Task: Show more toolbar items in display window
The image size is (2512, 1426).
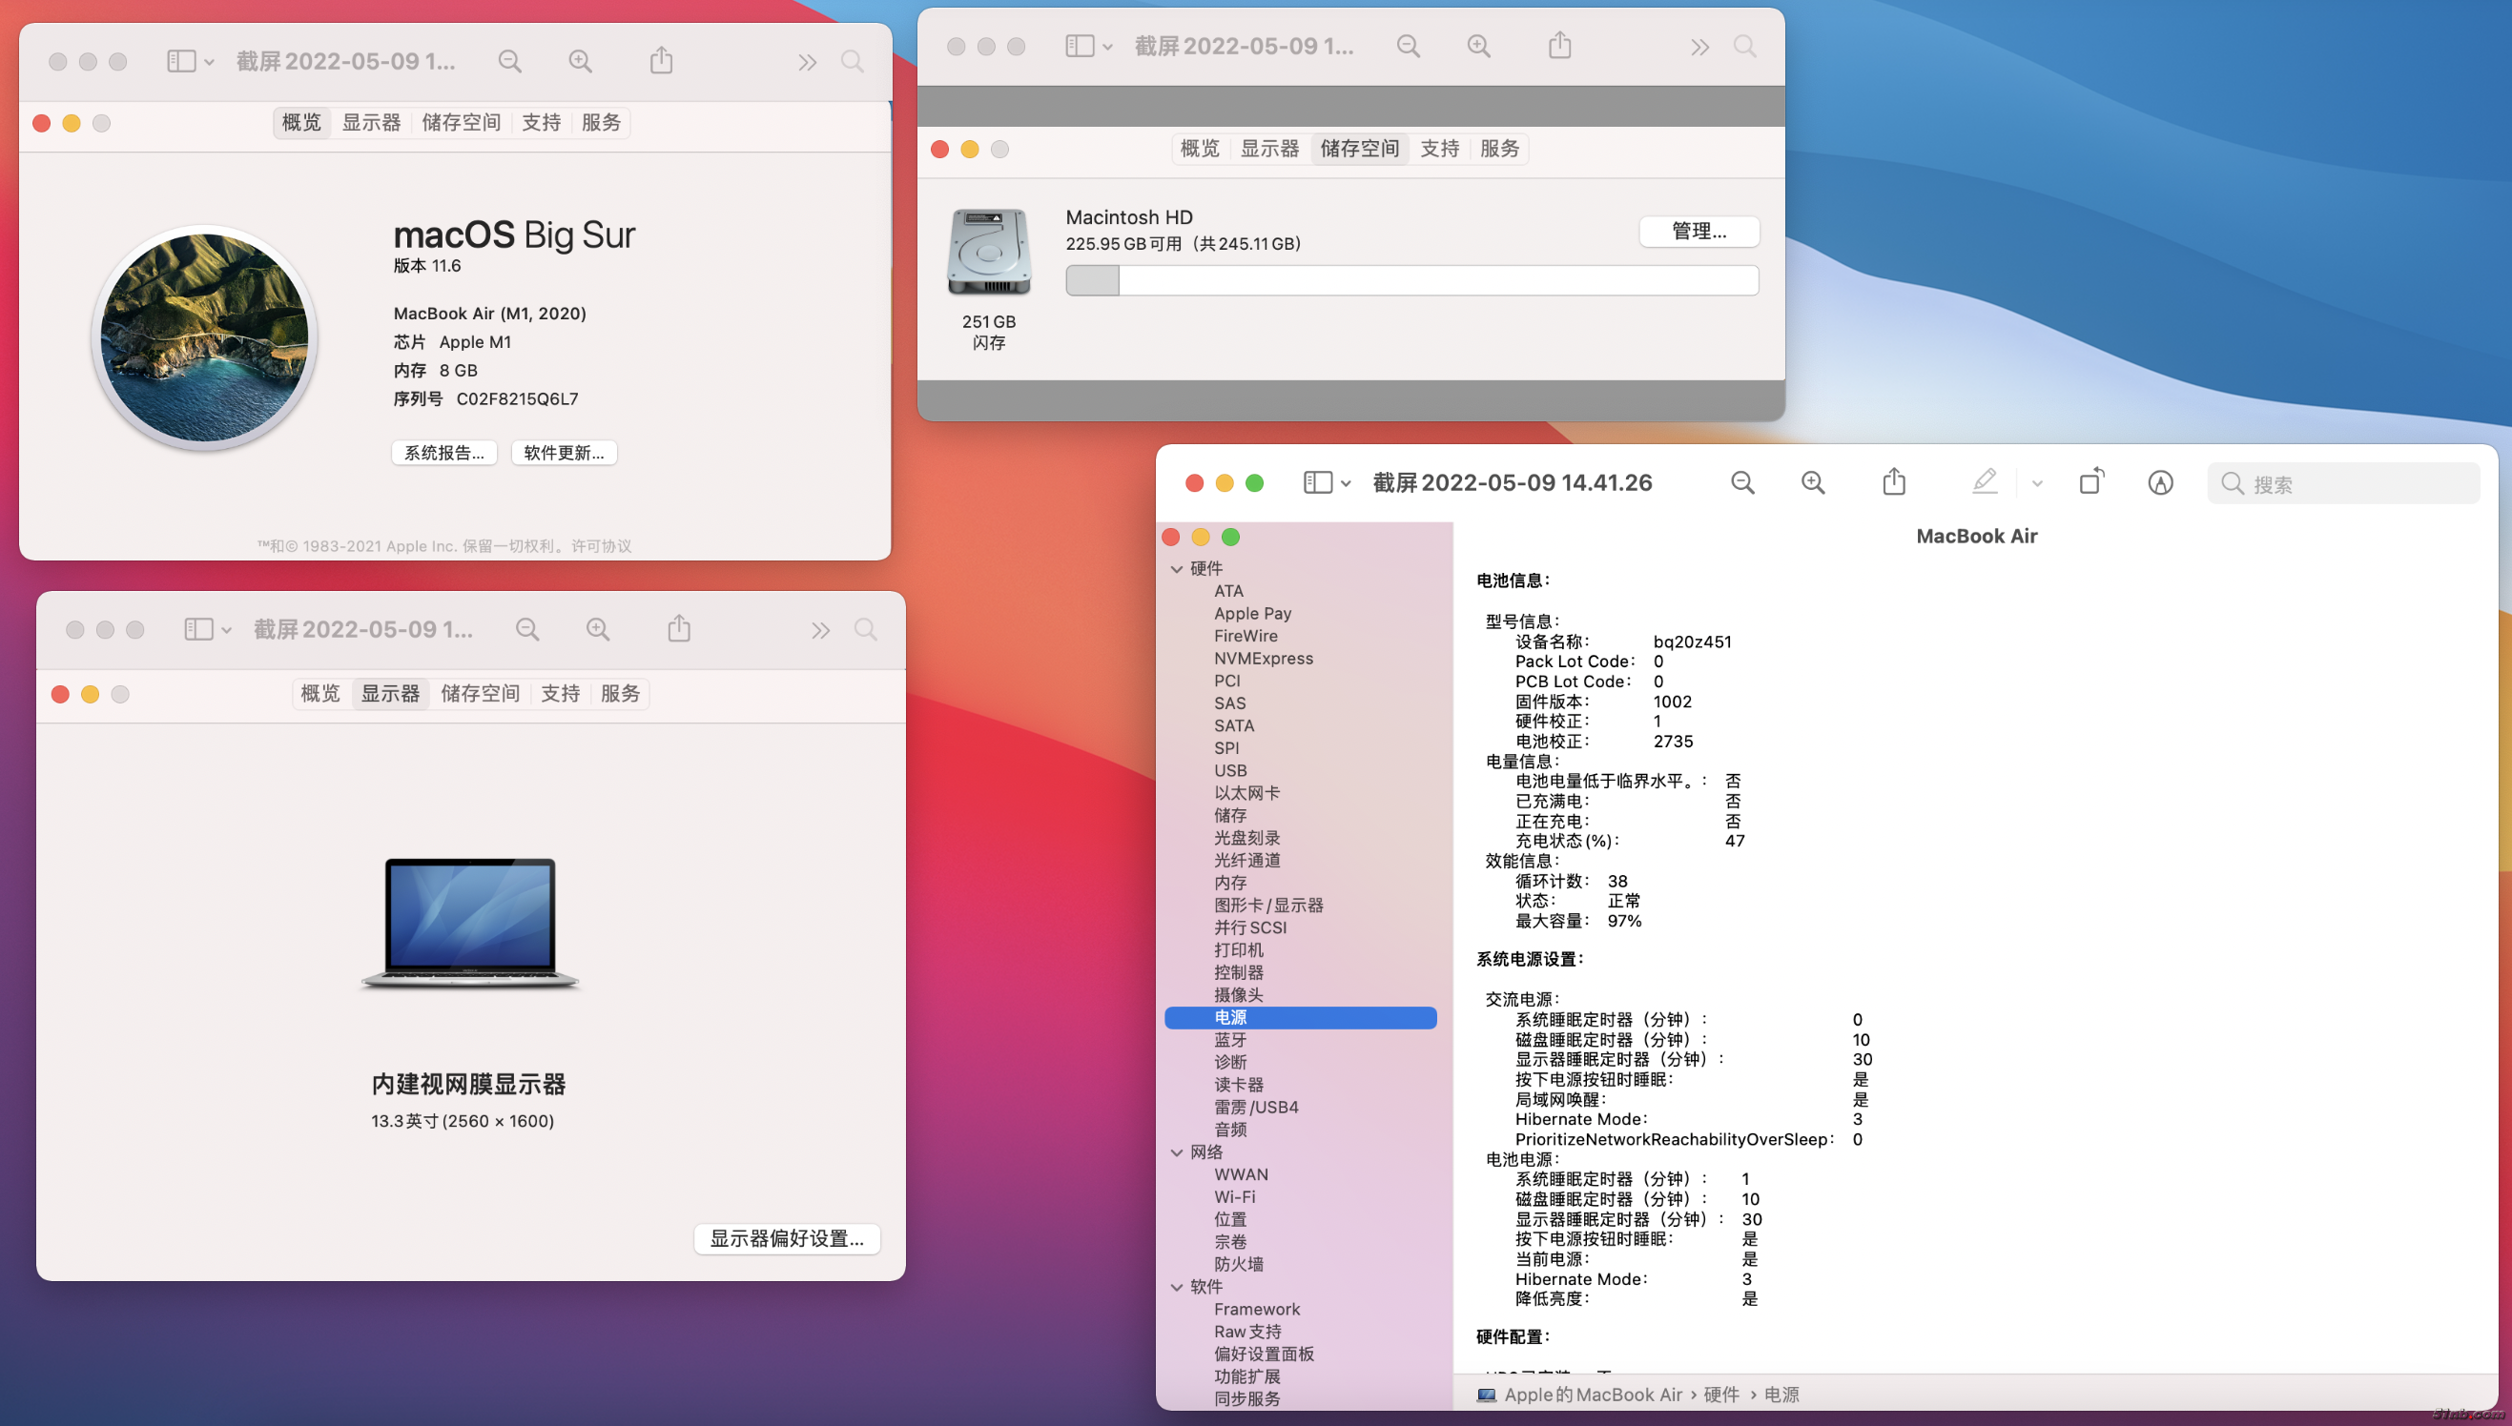Action: point(820,631)
